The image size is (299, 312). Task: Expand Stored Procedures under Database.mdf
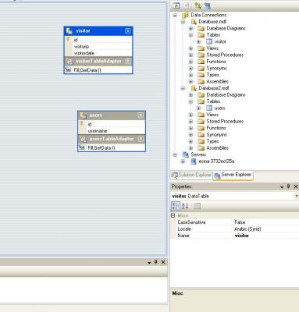[190, 55]
